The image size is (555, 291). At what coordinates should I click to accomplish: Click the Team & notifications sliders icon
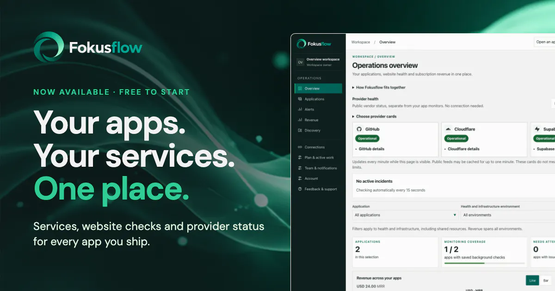click(300, 168)
